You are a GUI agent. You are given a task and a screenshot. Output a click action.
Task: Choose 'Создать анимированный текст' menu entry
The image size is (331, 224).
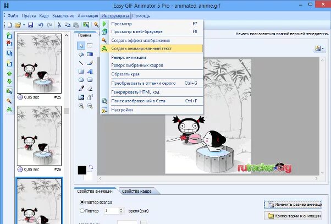[152, 48]
